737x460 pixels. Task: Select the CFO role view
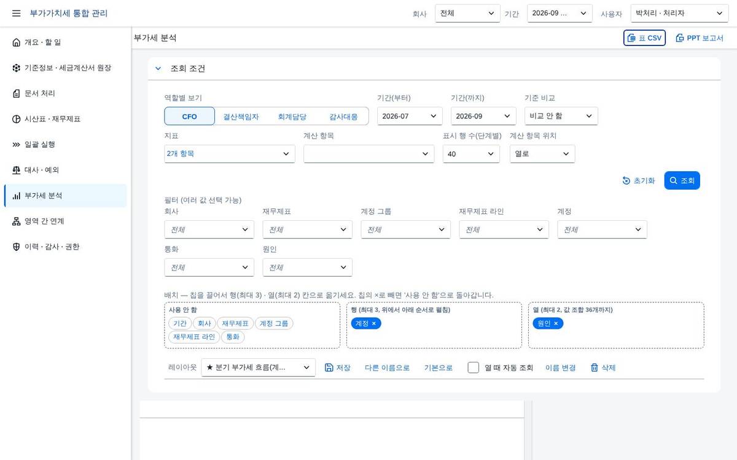(190, 116)
